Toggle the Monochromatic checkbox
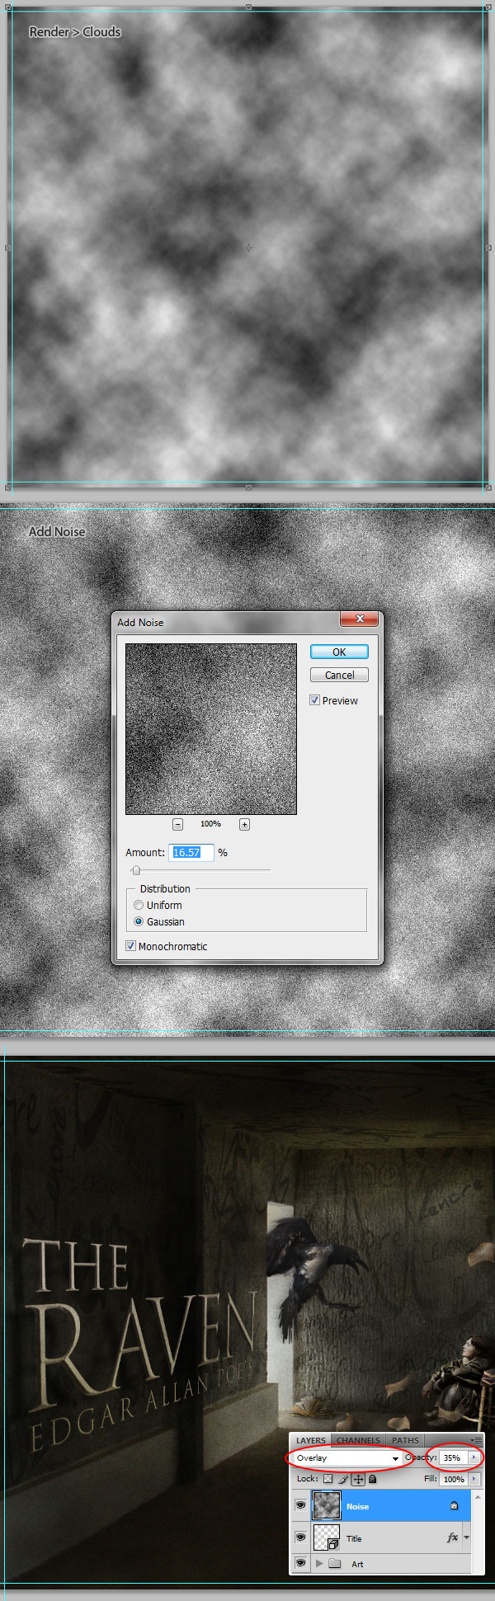 tap(130, 946)
